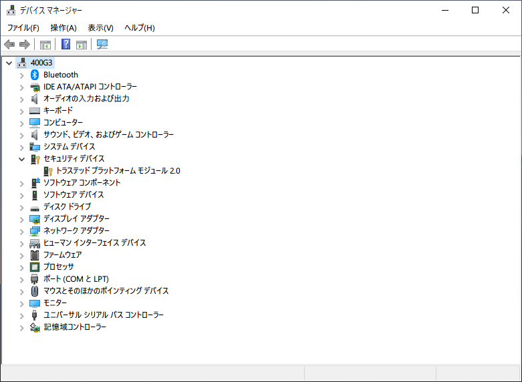Click the Back arrow toolbar icon
Screen dimensions: 522x382
click(9, 44)
